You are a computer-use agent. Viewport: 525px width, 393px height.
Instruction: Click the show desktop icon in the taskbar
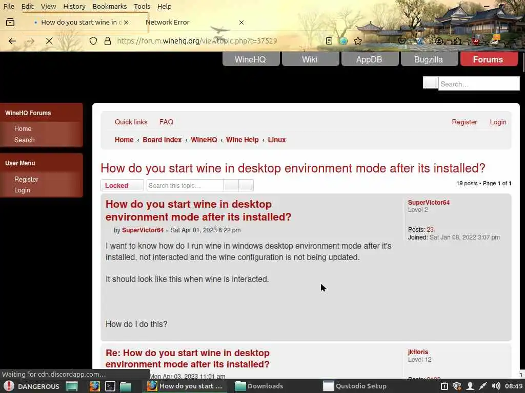(x=72, y=386)
